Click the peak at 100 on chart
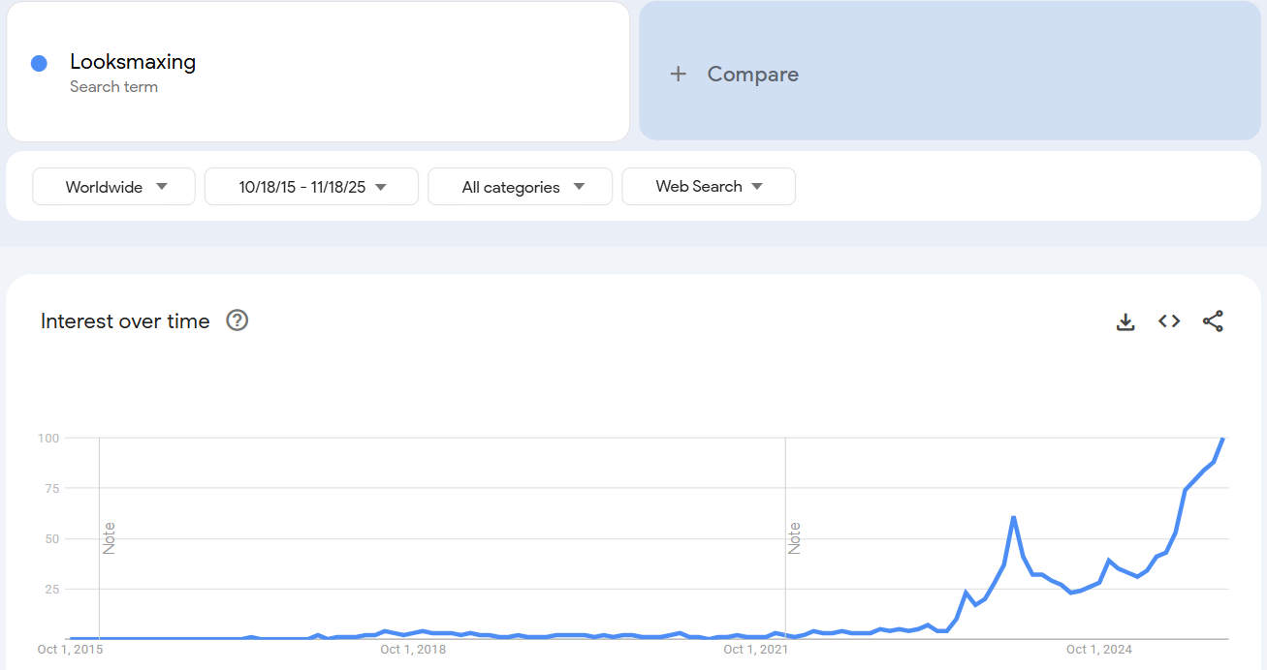Image resolution: width=1267 pixels, height=670 pixels. (x=1222, y=439)
